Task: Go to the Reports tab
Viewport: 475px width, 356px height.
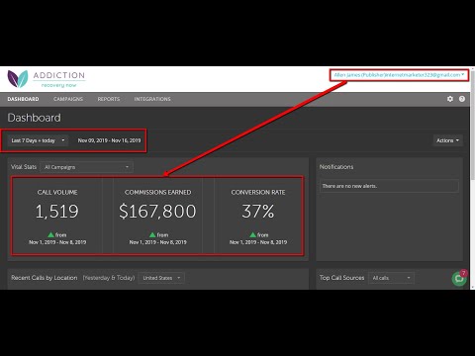Action: click(x=109, y=99)
